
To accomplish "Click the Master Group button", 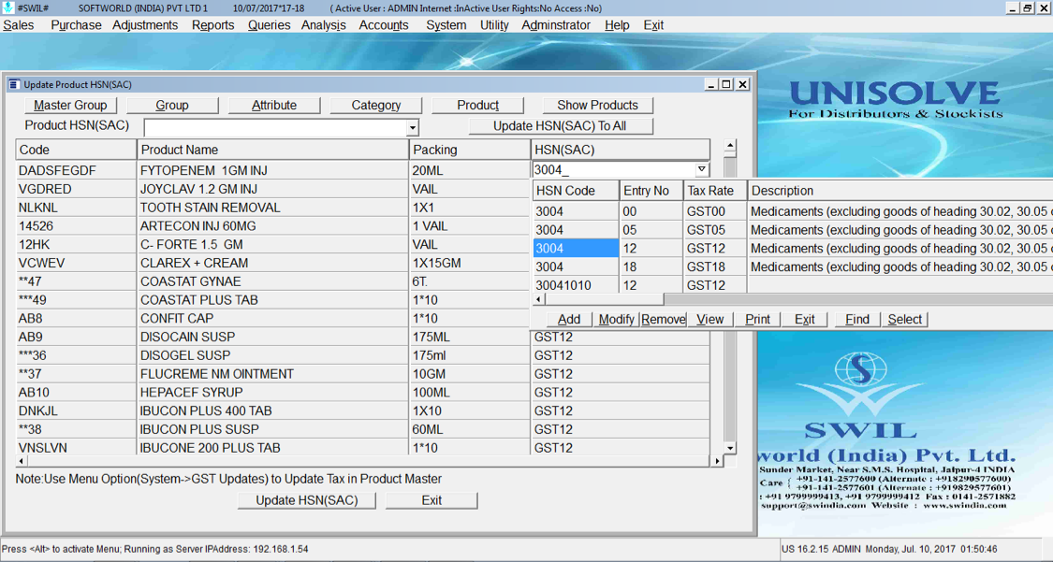I will pyautogui.click(x=70, y=105).
